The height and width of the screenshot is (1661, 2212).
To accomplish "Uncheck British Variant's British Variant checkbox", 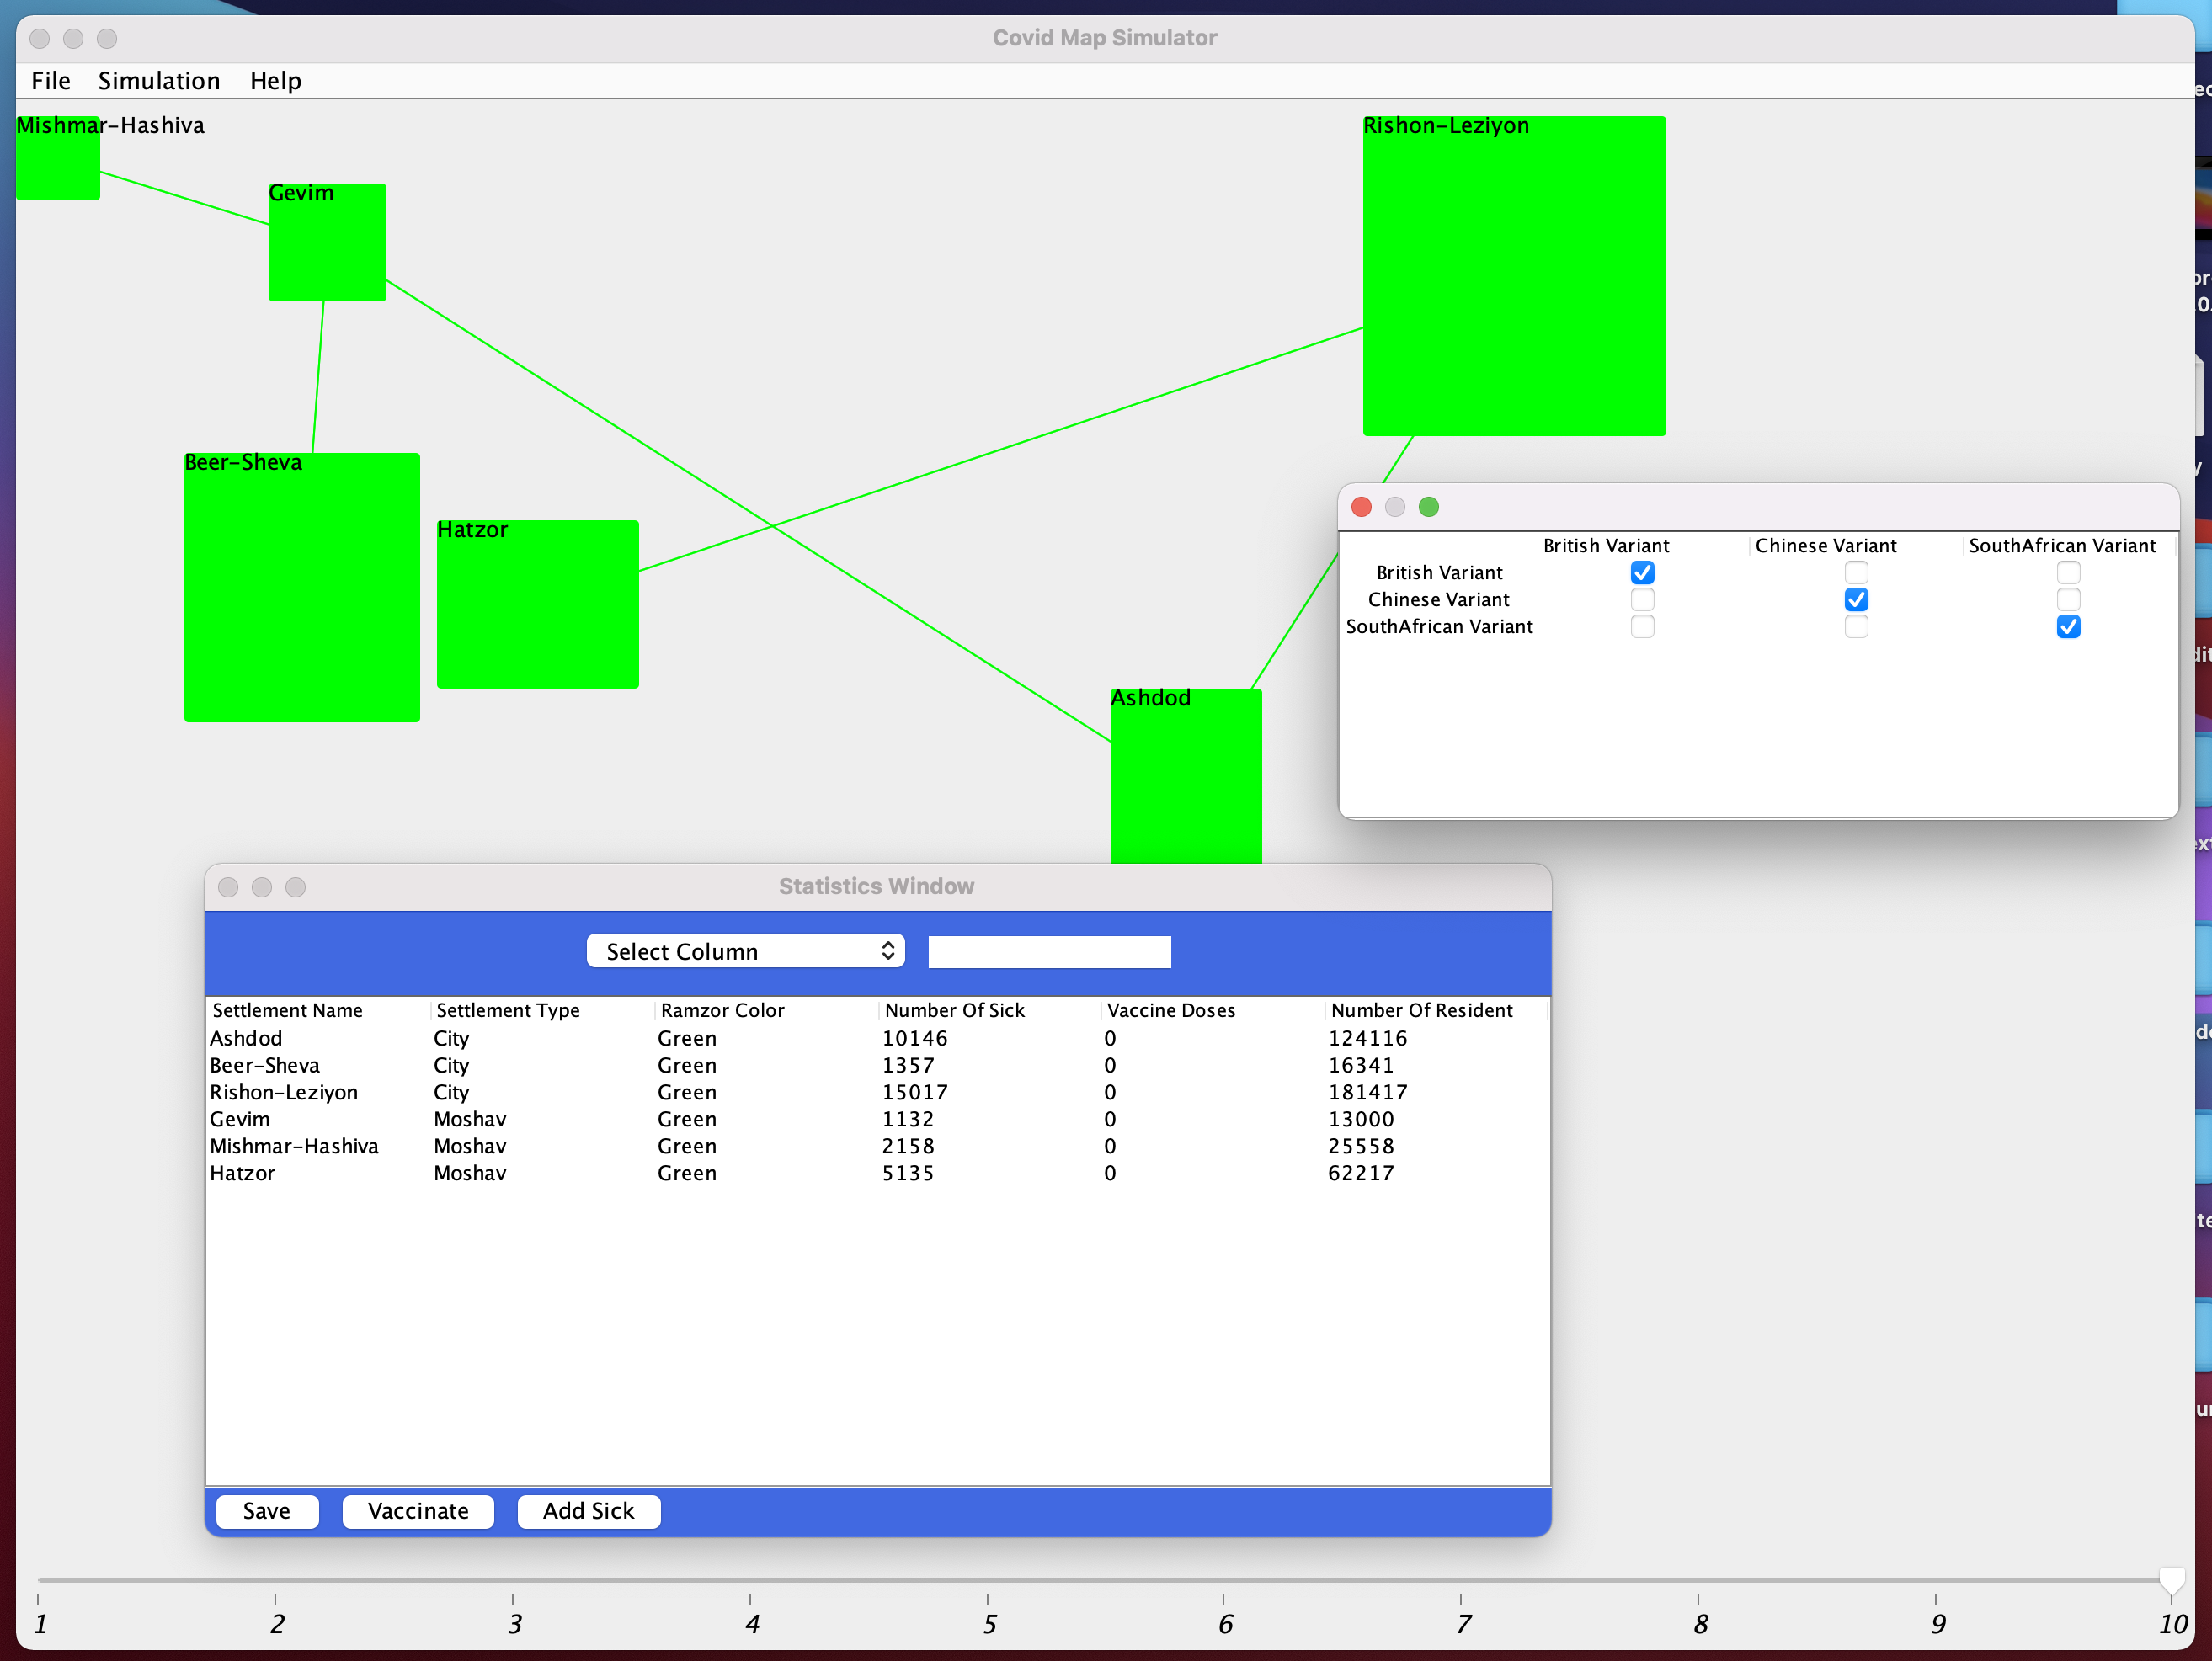I will 1643,572.
